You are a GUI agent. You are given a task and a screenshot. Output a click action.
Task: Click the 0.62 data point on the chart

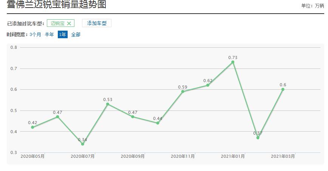208,85
